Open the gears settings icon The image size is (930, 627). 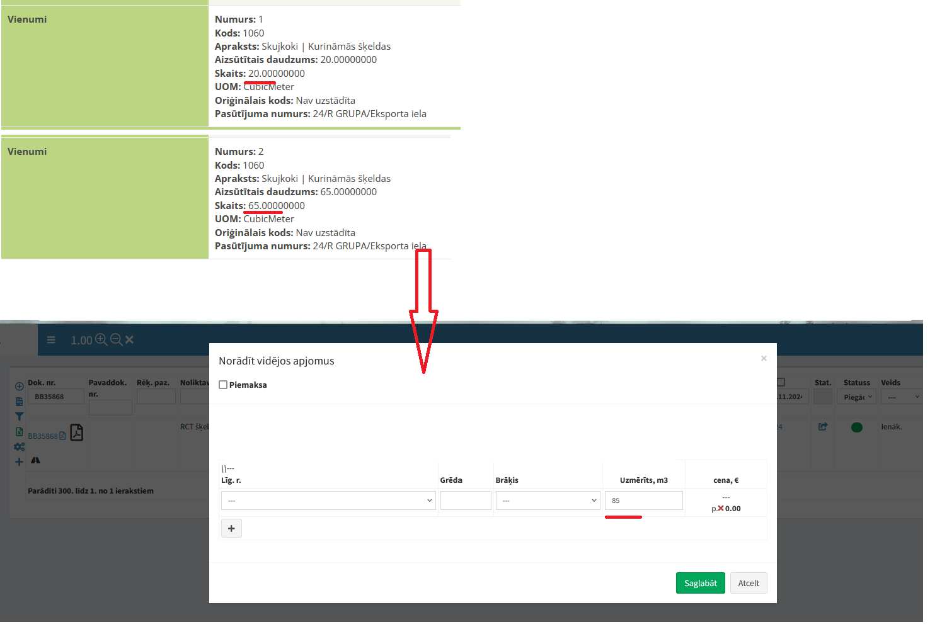tap(19, 447)
